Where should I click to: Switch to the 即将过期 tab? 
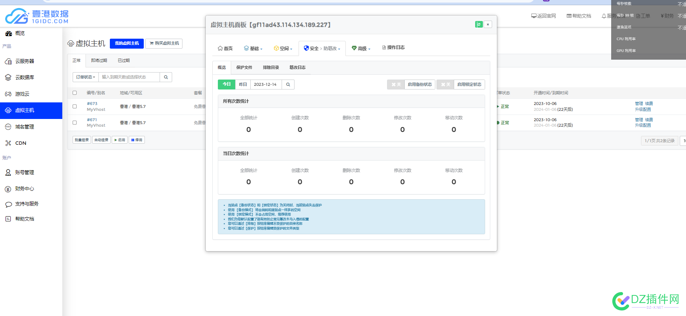tap(99, 60)
